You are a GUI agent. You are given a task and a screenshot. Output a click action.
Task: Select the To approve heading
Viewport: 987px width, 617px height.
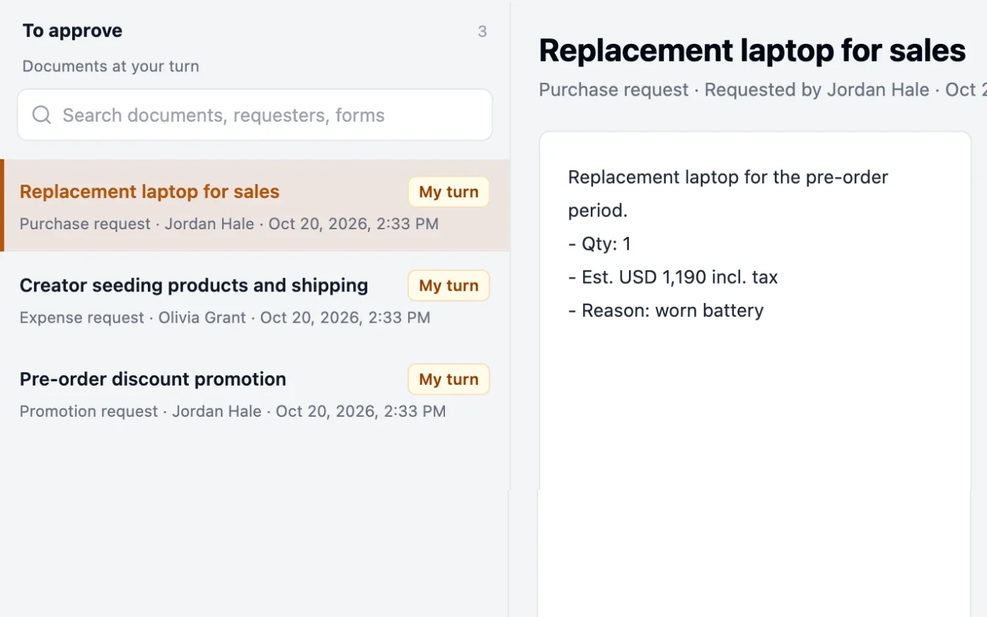[x=72, y=30]
